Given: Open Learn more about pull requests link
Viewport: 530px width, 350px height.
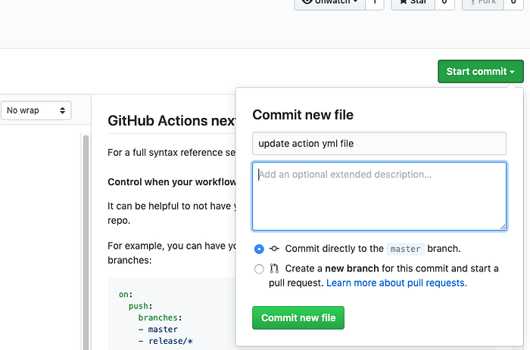Looking at the screenshot, I should point(397,283).
